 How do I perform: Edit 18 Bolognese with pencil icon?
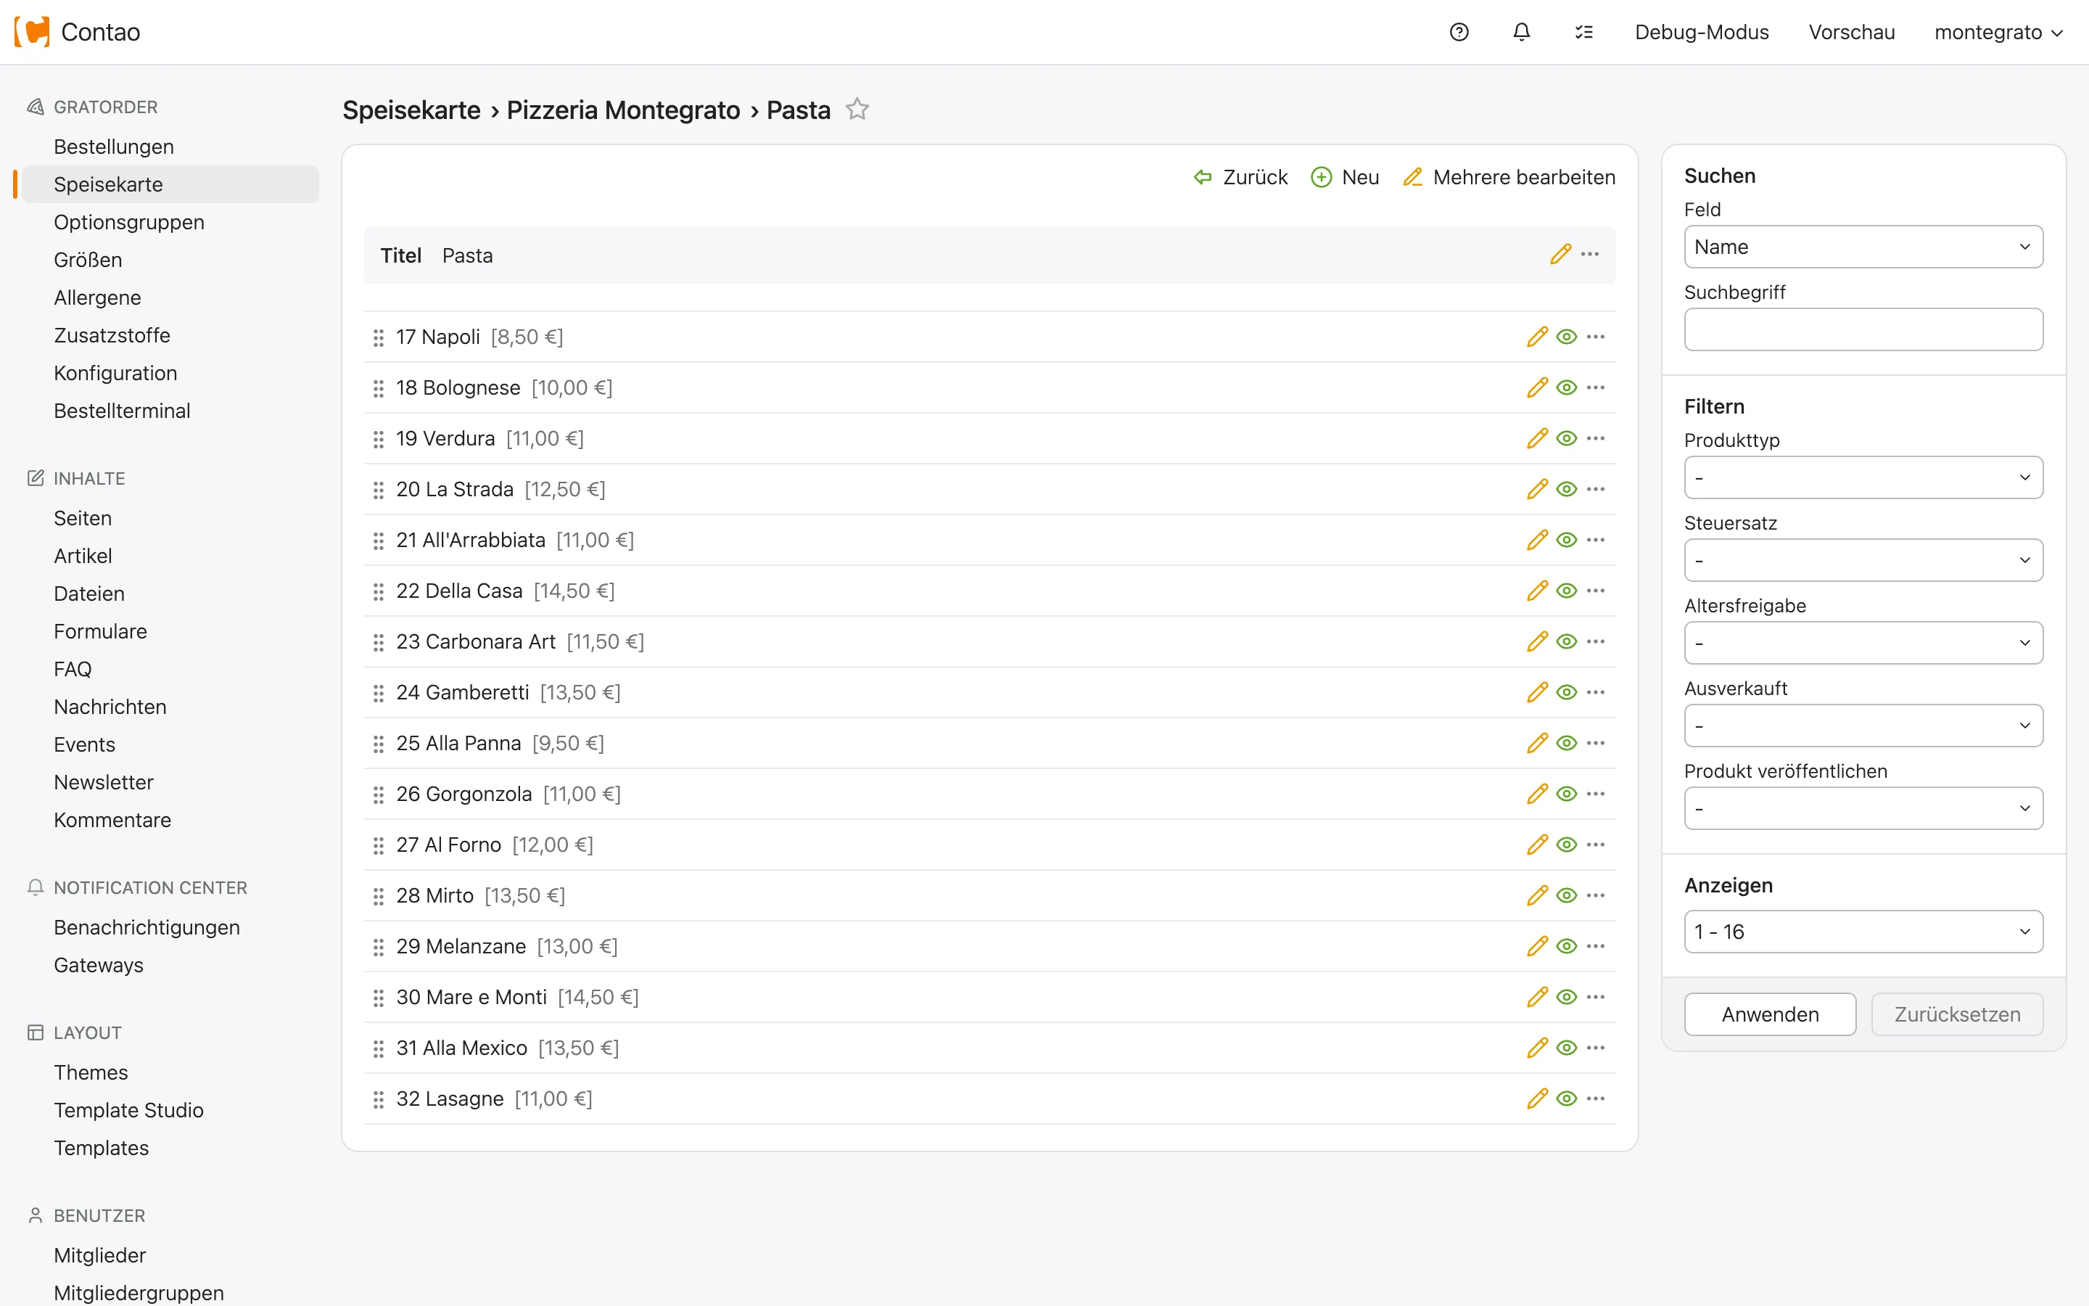[1538, 388]
